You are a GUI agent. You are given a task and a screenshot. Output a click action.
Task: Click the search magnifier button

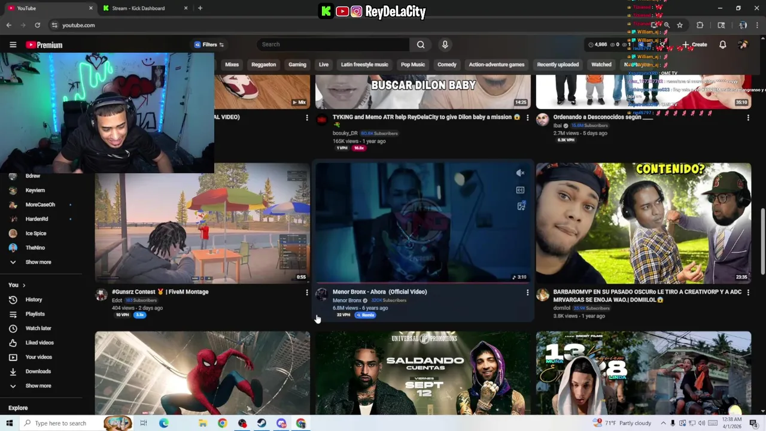[421, 44]
